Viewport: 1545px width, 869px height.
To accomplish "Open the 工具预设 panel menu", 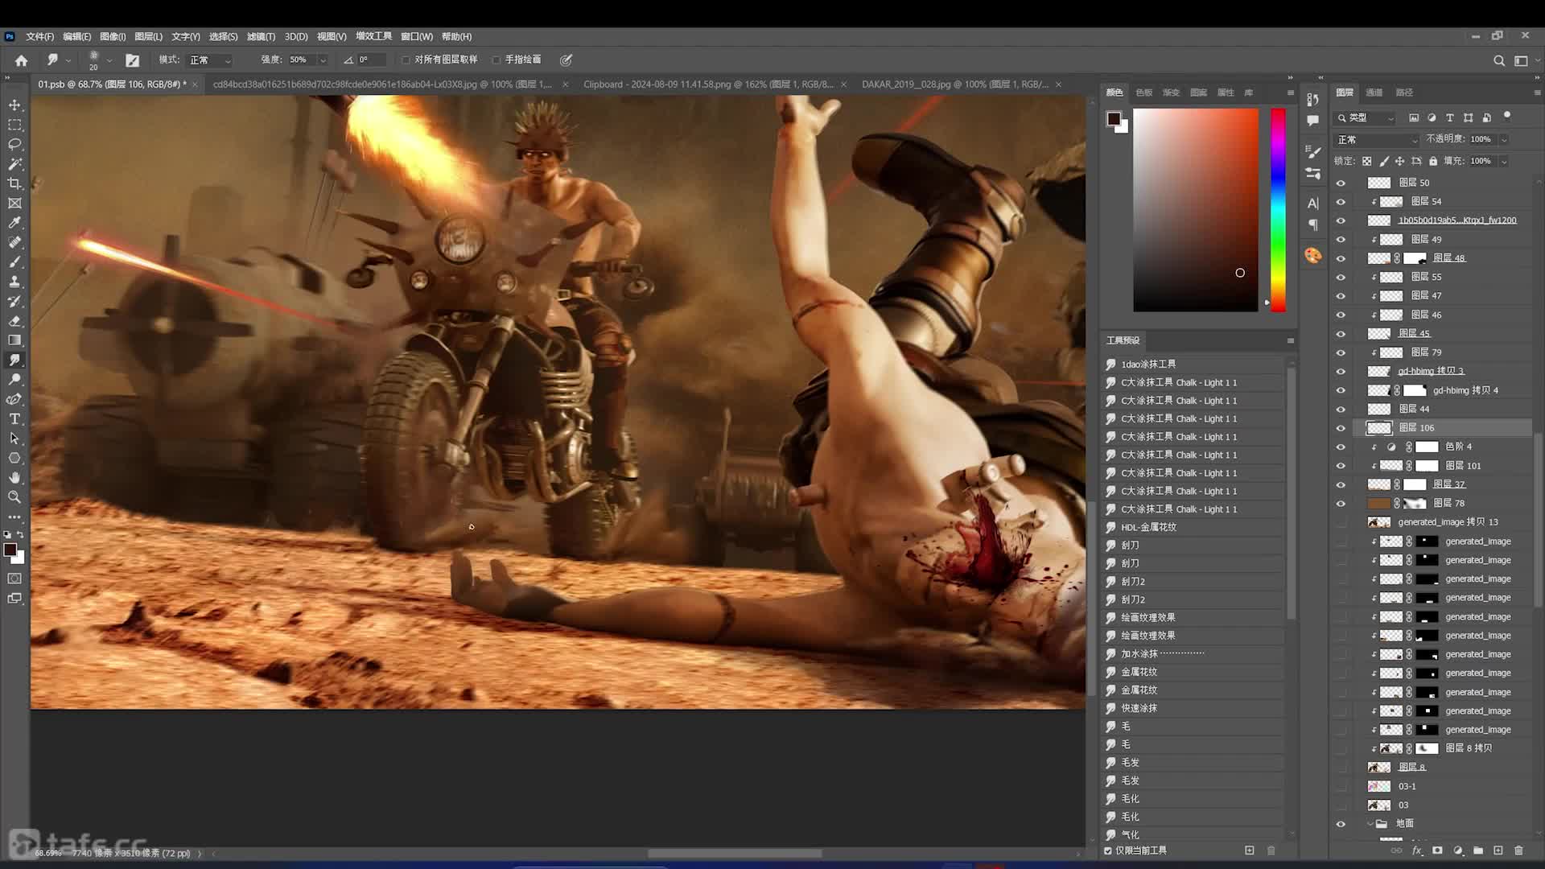I will point(1290,340).
